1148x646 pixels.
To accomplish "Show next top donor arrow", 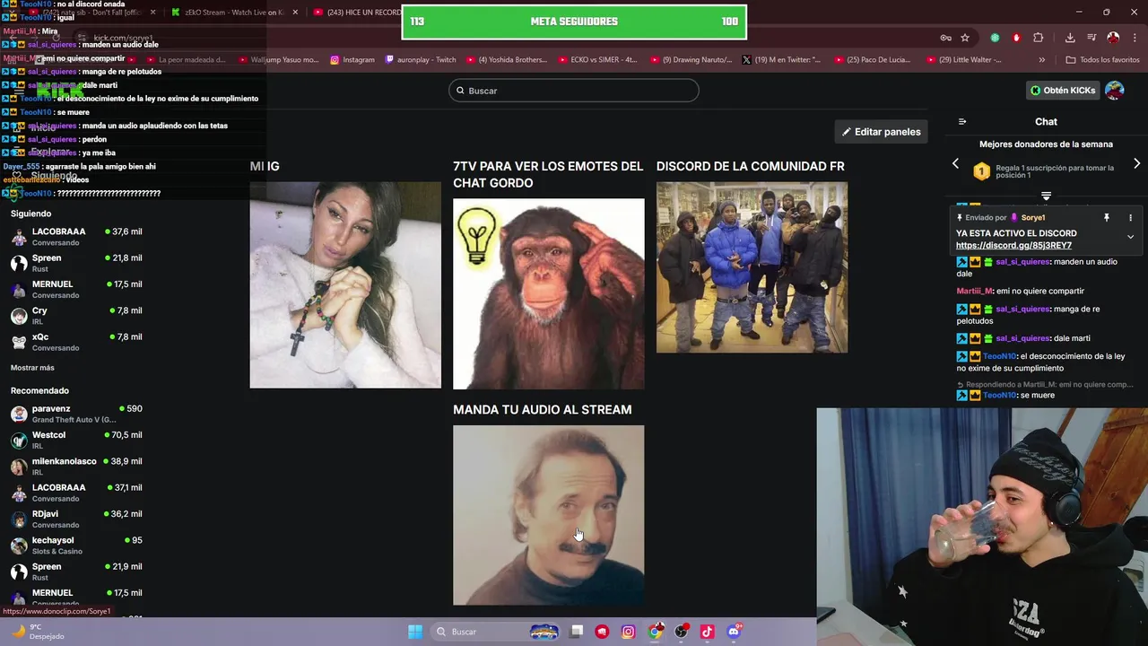I will coord(1136,164).
